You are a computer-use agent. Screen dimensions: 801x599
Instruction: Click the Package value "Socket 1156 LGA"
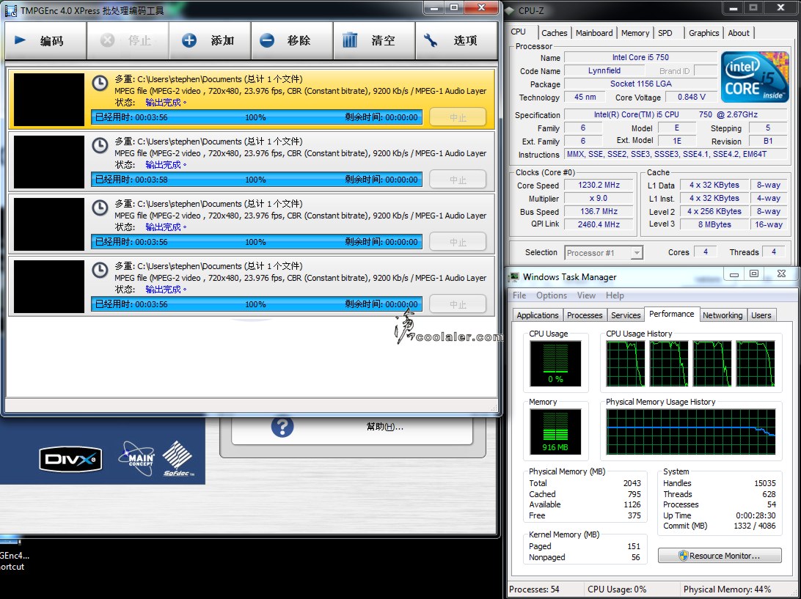pyautogui.click(x=640, y=84)
